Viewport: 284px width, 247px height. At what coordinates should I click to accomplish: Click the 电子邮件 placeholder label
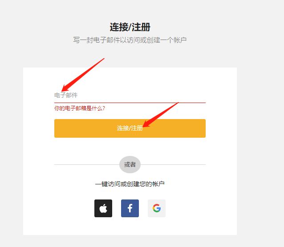point(66,95)
